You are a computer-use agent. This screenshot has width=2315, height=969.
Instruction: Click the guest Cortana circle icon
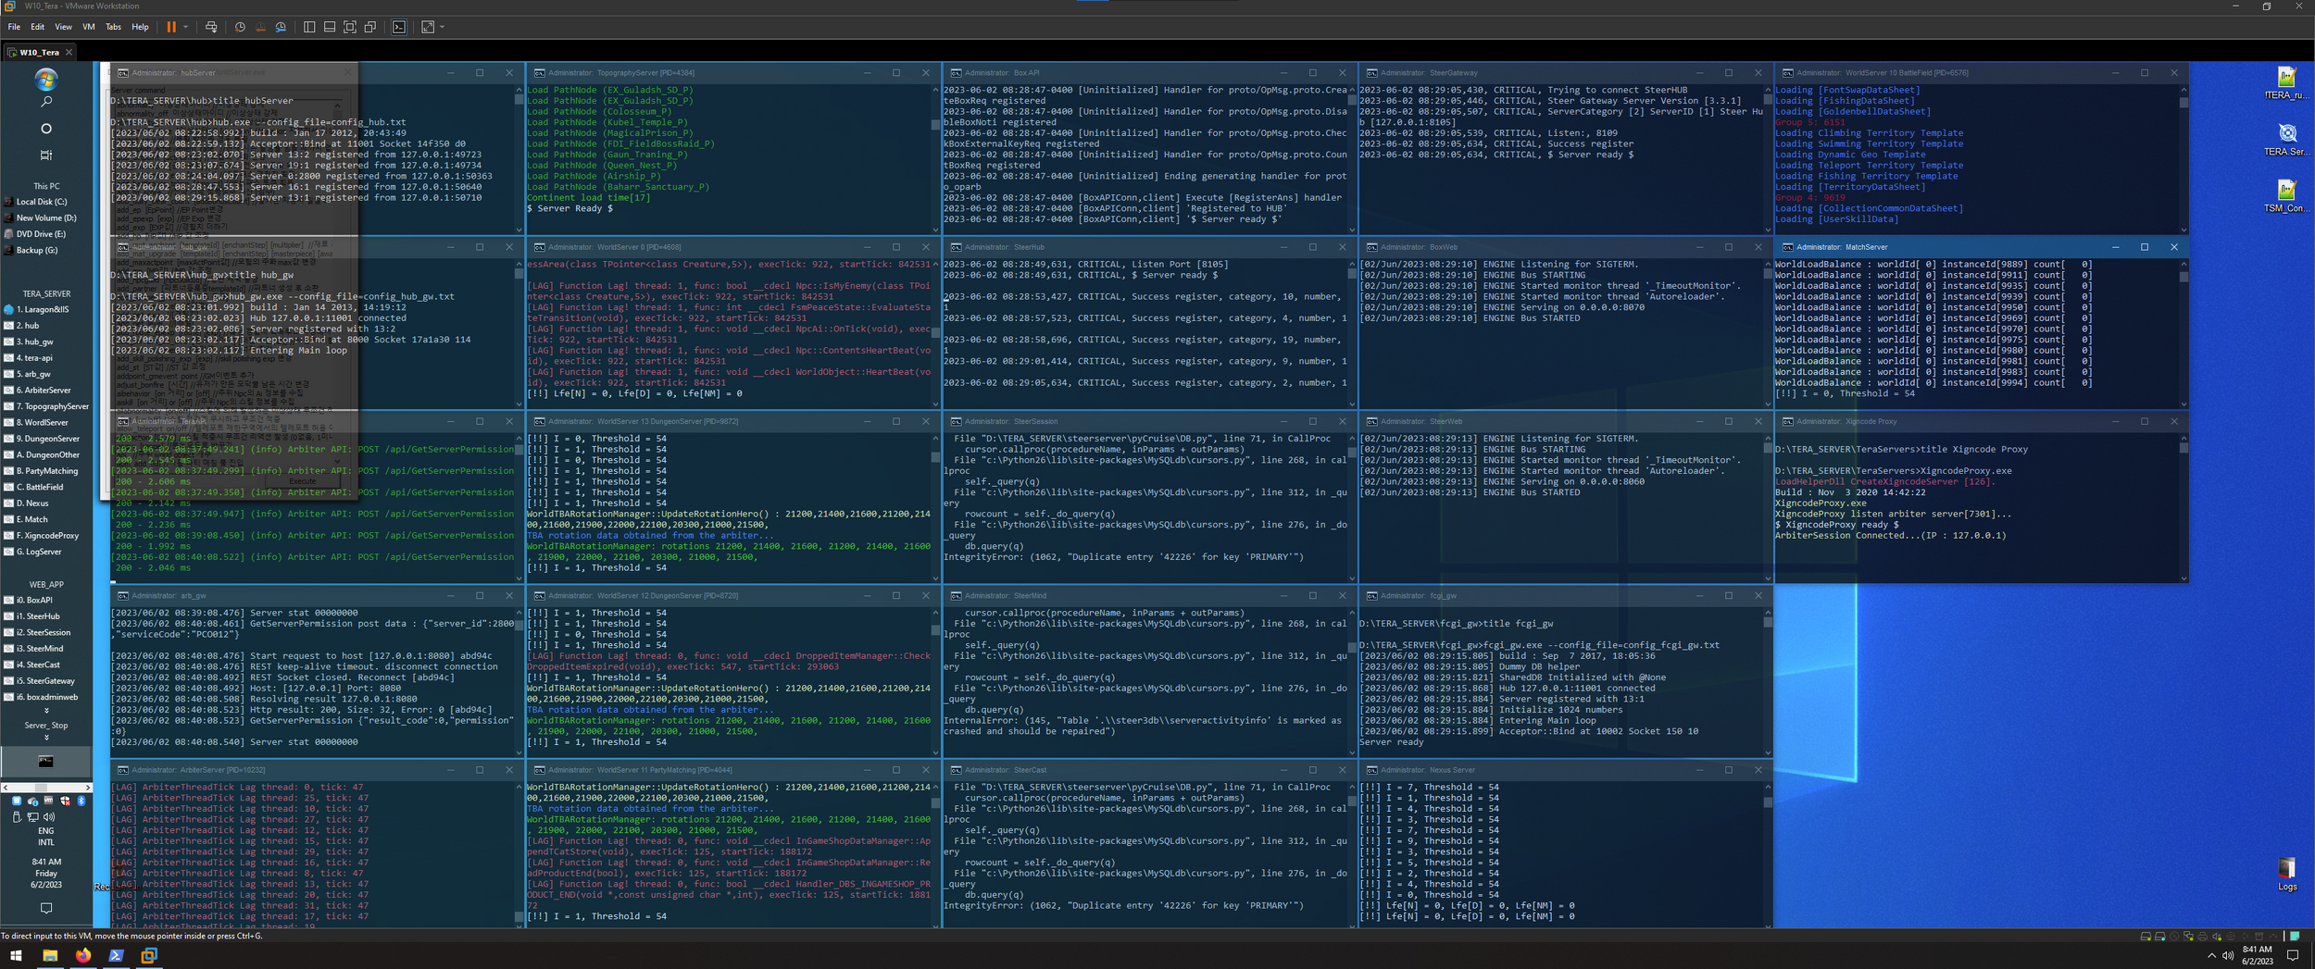46,129
